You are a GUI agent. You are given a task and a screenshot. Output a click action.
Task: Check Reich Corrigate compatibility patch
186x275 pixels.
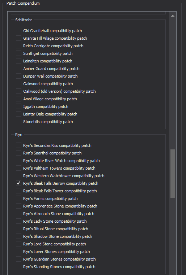pyautogui.click(x=18, y=45)
